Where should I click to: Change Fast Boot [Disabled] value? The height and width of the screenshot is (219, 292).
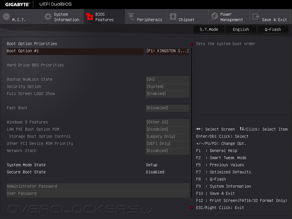coord(167,108)
